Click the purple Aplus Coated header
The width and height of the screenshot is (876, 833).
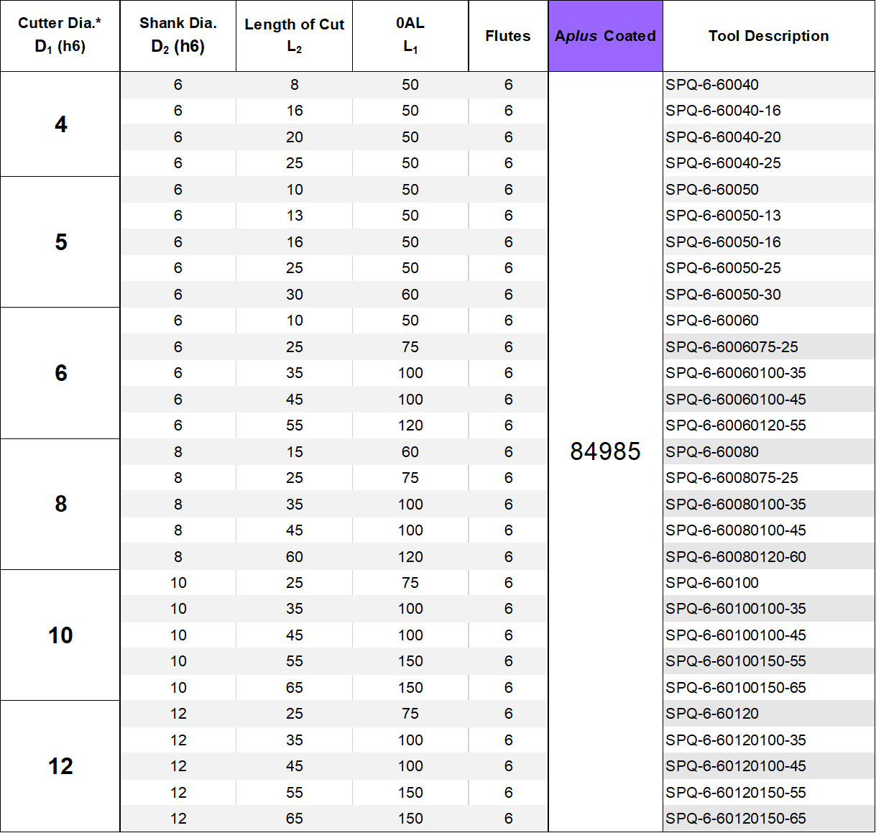605,36
